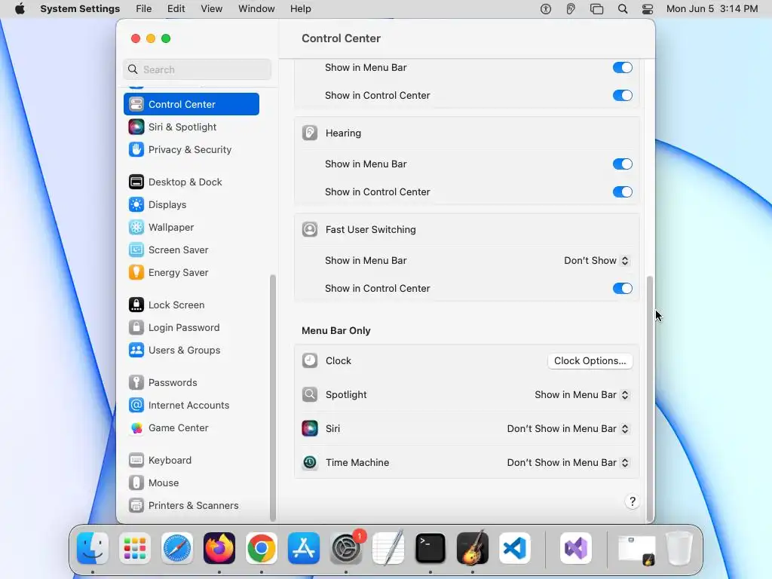Screen dimensions: 772x579
Task: Open TextEdit from the Dock
Action: 388,548
